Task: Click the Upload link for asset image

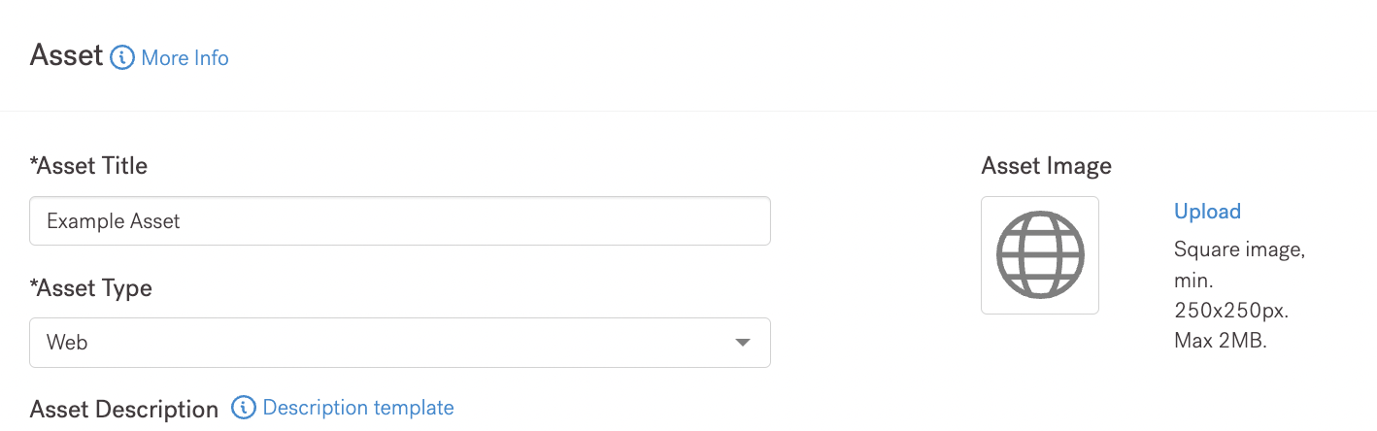Action: click(1207, 212)
